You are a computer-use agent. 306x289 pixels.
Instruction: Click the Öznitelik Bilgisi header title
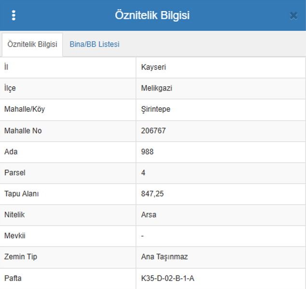[x=152, y=15]
